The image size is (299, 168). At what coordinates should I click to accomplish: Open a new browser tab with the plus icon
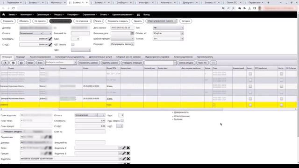268,3
